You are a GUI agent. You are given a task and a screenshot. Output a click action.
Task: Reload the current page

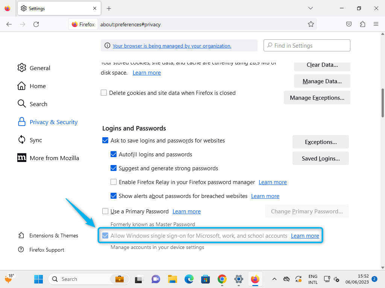coord(36,24)
